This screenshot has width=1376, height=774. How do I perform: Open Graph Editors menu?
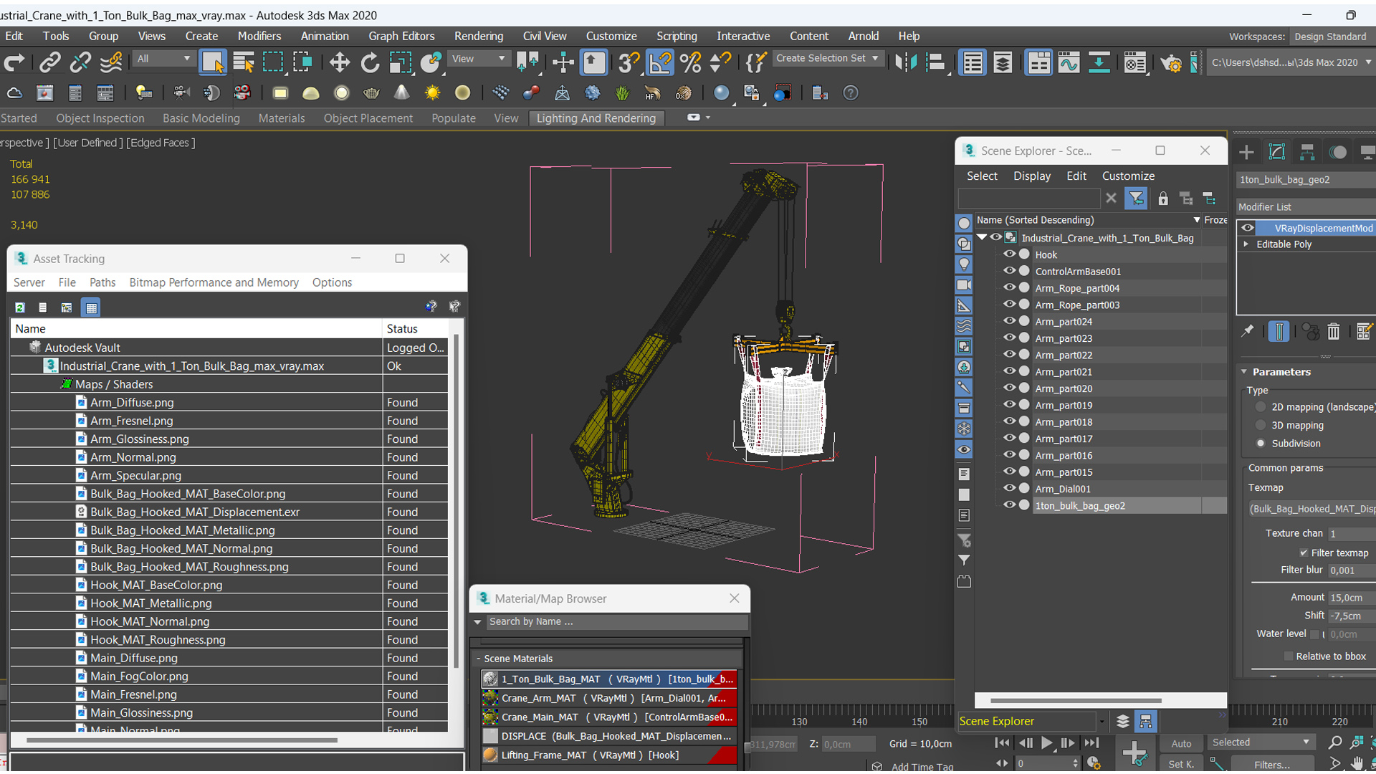[x=401, y=36]
